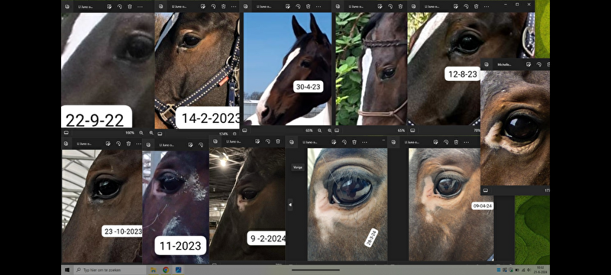Open the more options menu in 30-4-23 window
Viewport: 611px width, 275px height.
tap(318, 7)
